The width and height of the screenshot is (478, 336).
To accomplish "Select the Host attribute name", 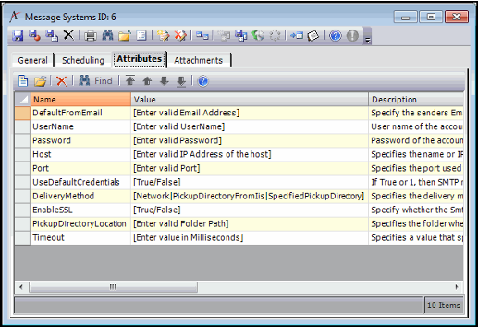I will point(80,154).
